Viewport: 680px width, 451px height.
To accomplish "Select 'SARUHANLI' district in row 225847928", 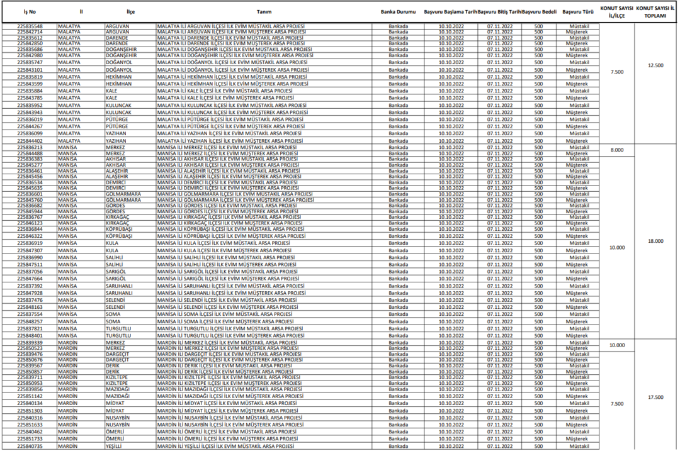I will (x=119, y=293).
